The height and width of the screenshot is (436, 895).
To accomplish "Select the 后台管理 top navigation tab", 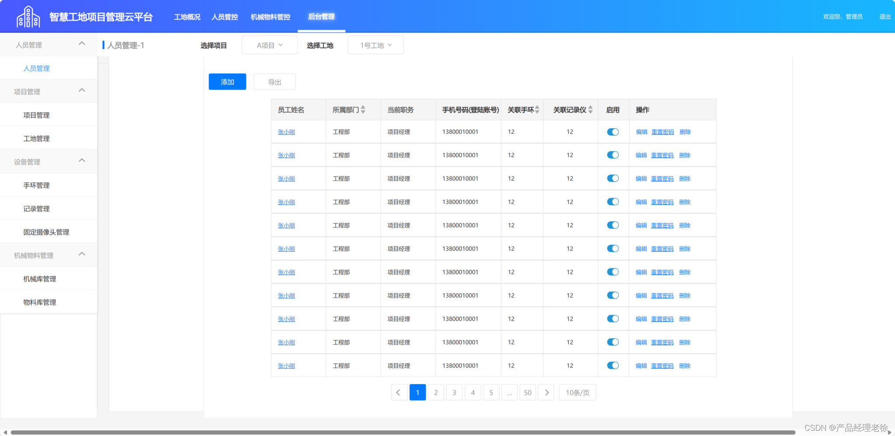I will pyautogui.click(x=321, y=17).
